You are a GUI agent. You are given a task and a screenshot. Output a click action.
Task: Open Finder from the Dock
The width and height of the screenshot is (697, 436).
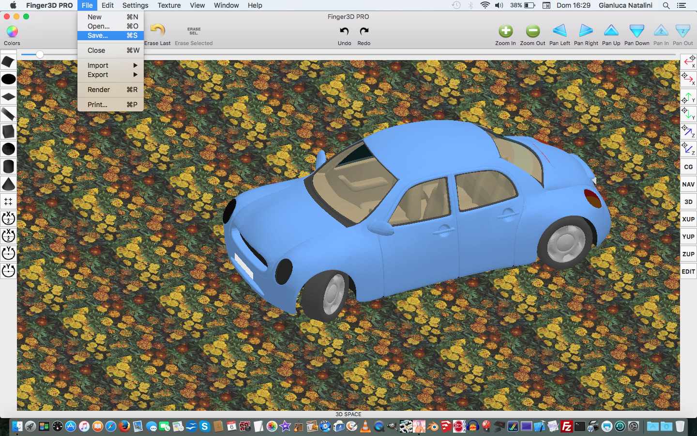(17, 426)
